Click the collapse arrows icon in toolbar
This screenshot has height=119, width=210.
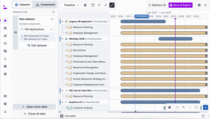106,5
